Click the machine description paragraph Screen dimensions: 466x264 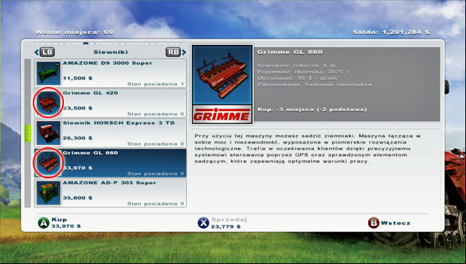[x=308, y=149]
